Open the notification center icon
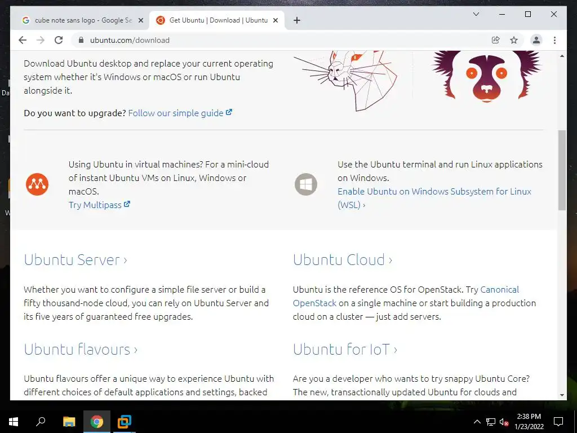The height and width of the screenshot is (433, 577). [558, 422]
